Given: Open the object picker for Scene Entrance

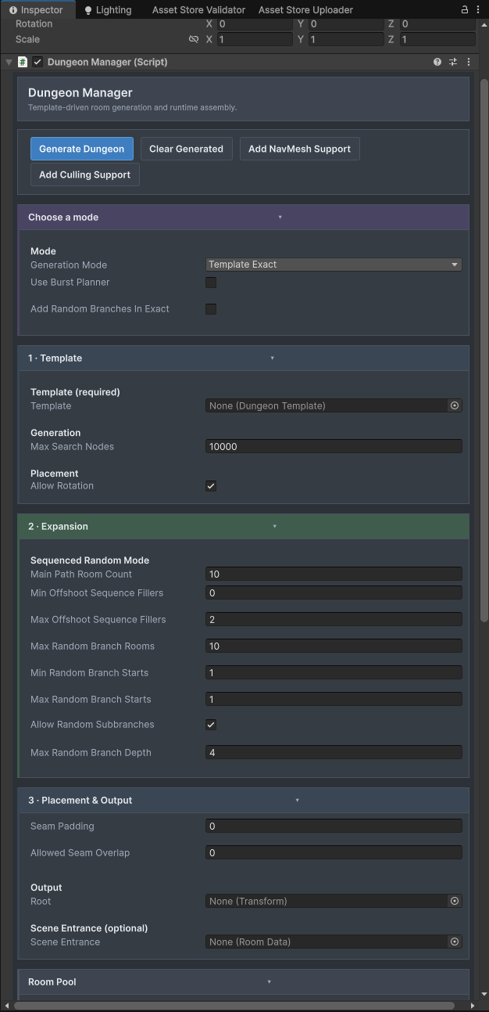Looking at the screenshot, I should tap(455, 942).
